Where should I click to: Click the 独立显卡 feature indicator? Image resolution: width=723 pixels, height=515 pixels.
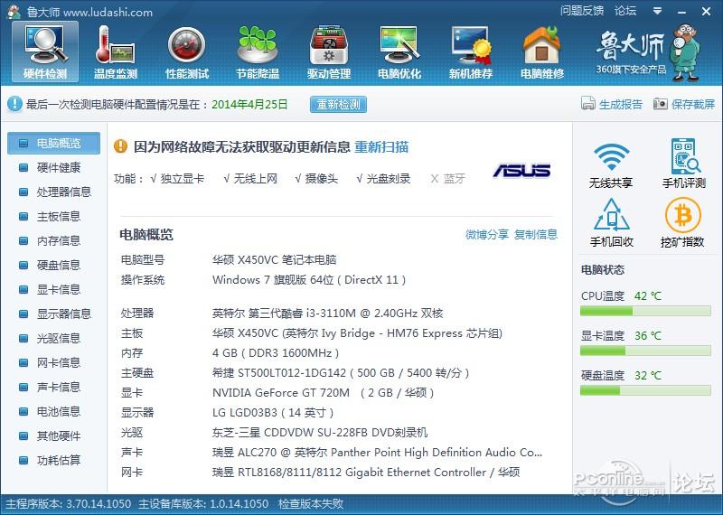tap(177, 178)
